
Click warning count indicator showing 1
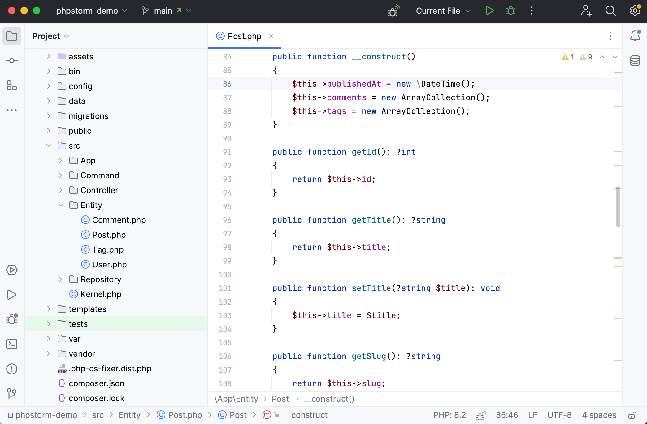[x=568, y=57]
